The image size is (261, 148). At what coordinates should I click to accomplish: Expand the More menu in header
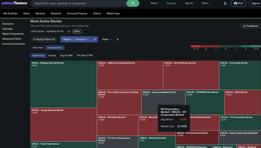[x=206, y=3]
